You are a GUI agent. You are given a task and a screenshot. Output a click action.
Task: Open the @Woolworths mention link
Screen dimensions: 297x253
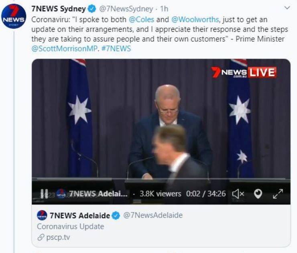[195, 20]
